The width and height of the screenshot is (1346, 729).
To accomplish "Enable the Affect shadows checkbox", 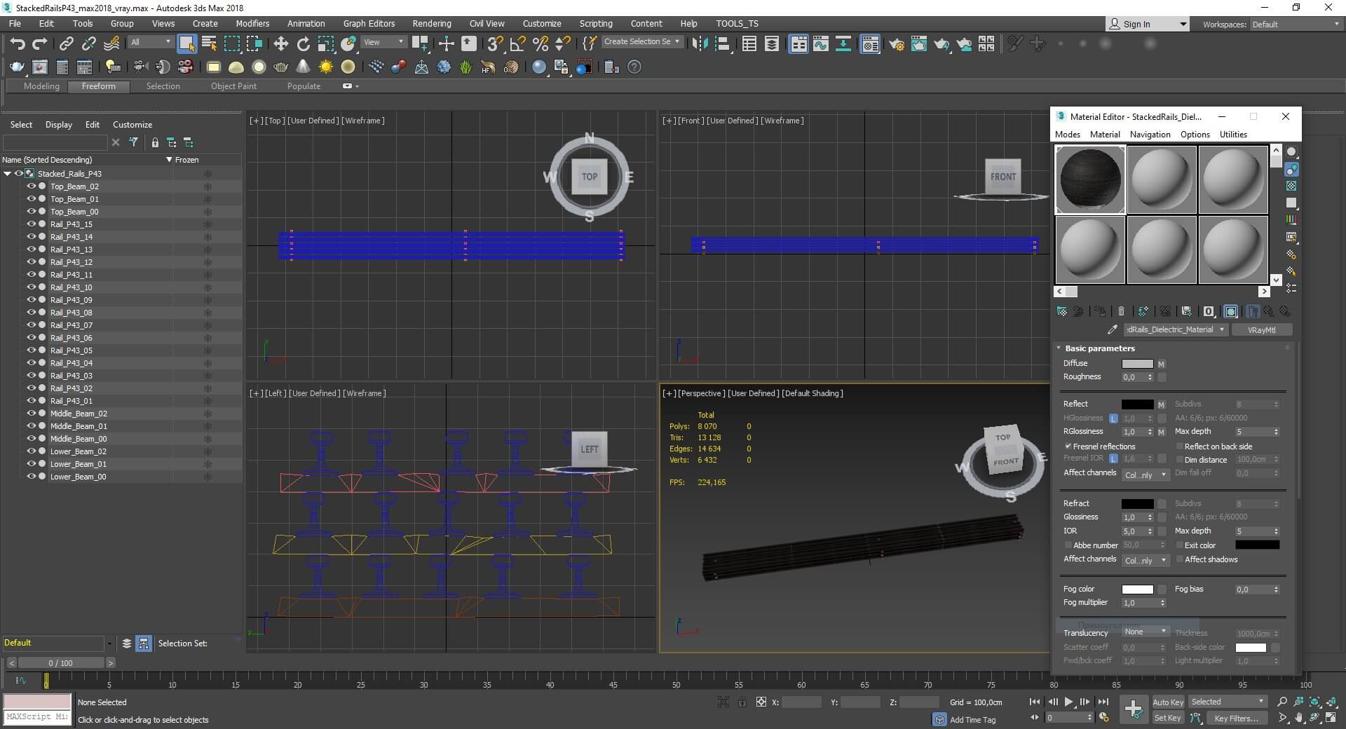I will coord(1180,559).
